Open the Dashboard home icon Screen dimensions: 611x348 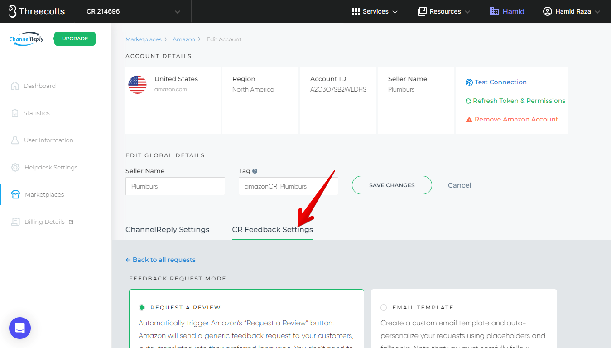pos(15,86)
